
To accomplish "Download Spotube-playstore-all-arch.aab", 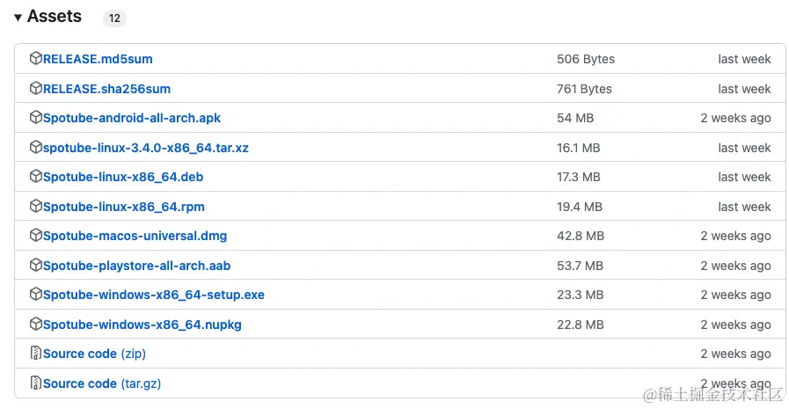I will point(137,266).
